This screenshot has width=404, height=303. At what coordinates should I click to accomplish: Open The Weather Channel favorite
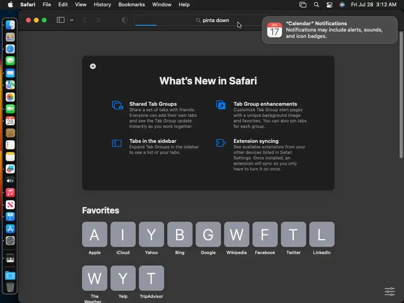click(x=95, y=278)
